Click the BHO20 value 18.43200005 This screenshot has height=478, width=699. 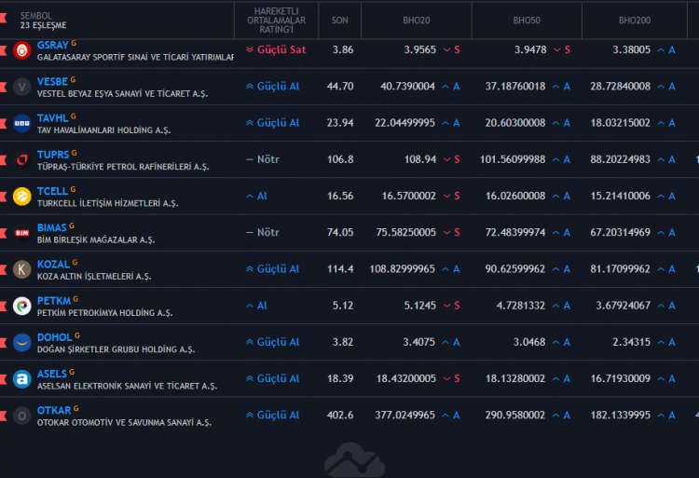406,378
